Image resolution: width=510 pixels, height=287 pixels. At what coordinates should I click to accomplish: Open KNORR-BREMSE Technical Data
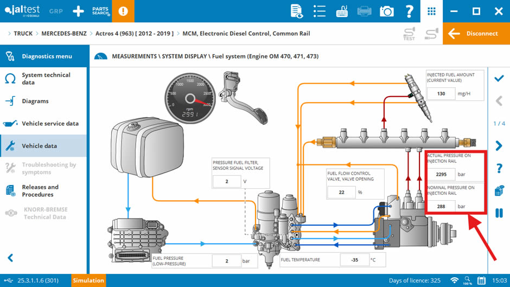[x=43, y=213]
